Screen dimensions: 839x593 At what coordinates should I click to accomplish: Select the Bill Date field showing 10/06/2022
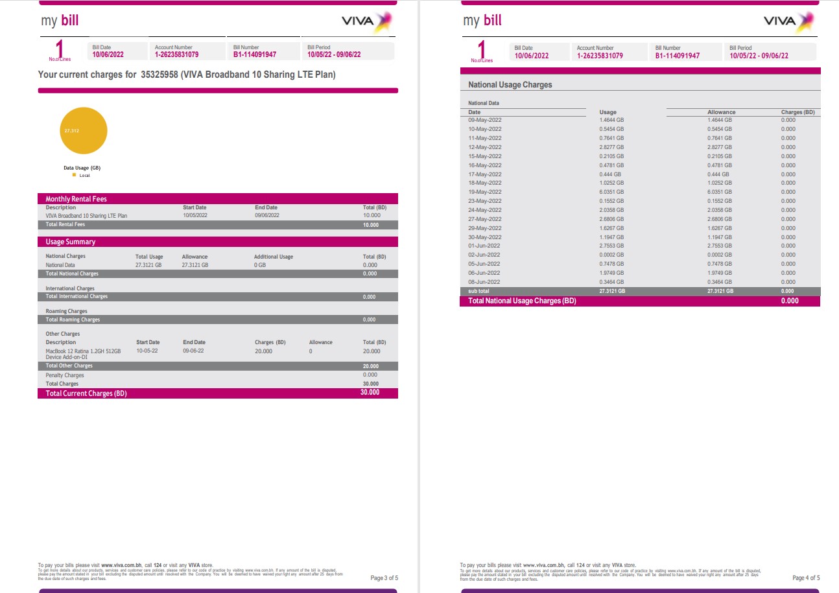coord(109,52)
